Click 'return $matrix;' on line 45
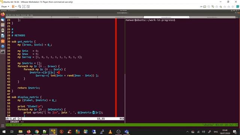The image size is (240, 135). point(29,88)
